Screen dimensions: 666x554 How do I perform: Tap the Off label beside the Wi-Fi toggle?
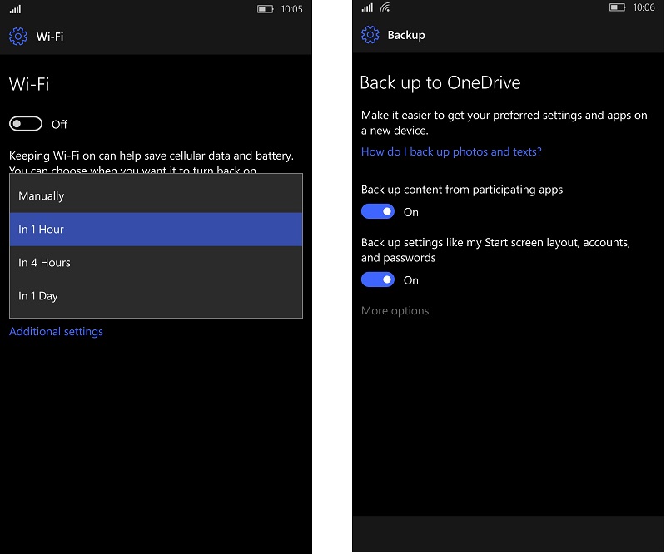[59, 125]
